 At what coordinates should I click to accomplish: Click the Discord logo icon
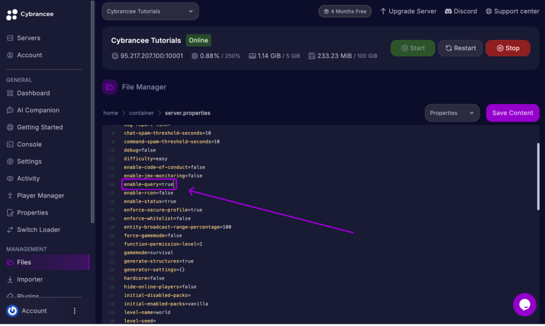[448, 12]
